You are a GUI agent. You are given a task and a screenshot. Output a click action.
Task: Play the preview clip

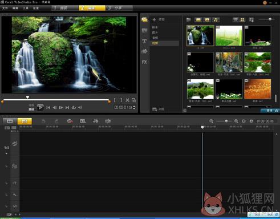[40, 107]
